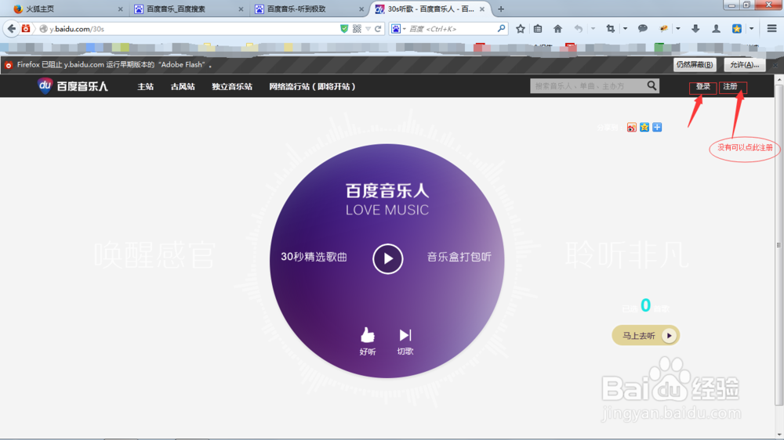Open a new tab with plus button

coord(501,9)
